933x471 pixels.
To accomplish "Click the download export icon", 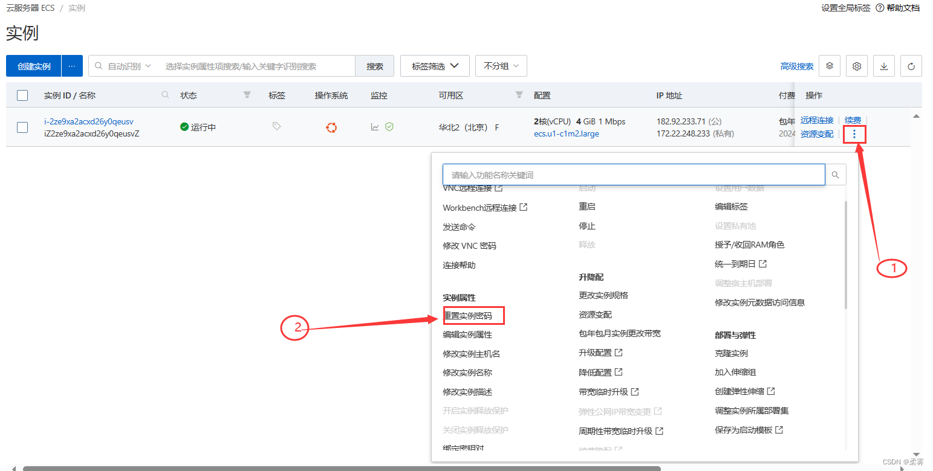I will pyautogui.click(x=883, y=66).
